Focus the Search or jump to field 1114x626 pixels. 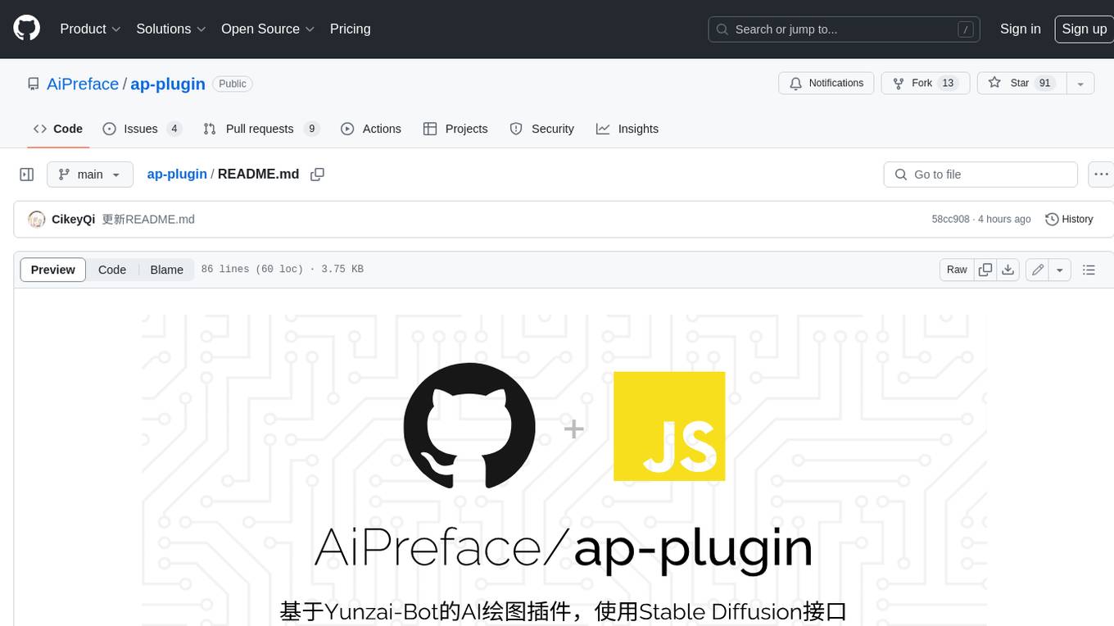pos(844,29)
